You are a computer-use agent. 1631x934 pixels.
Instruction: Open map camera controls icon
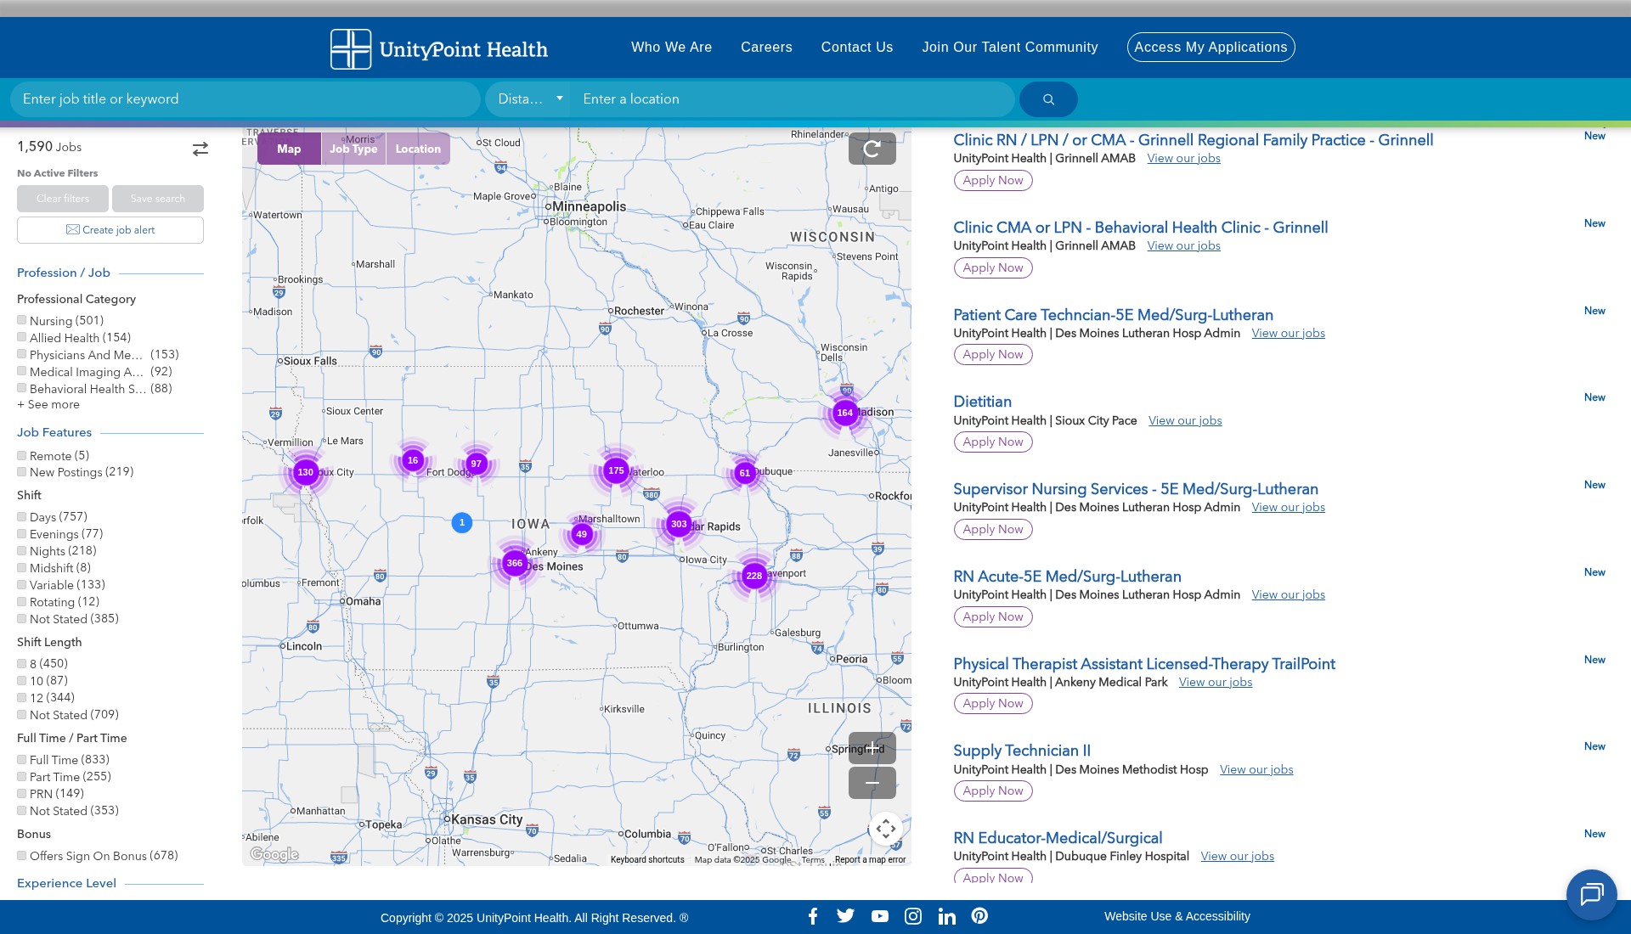(x=885, y=829)
